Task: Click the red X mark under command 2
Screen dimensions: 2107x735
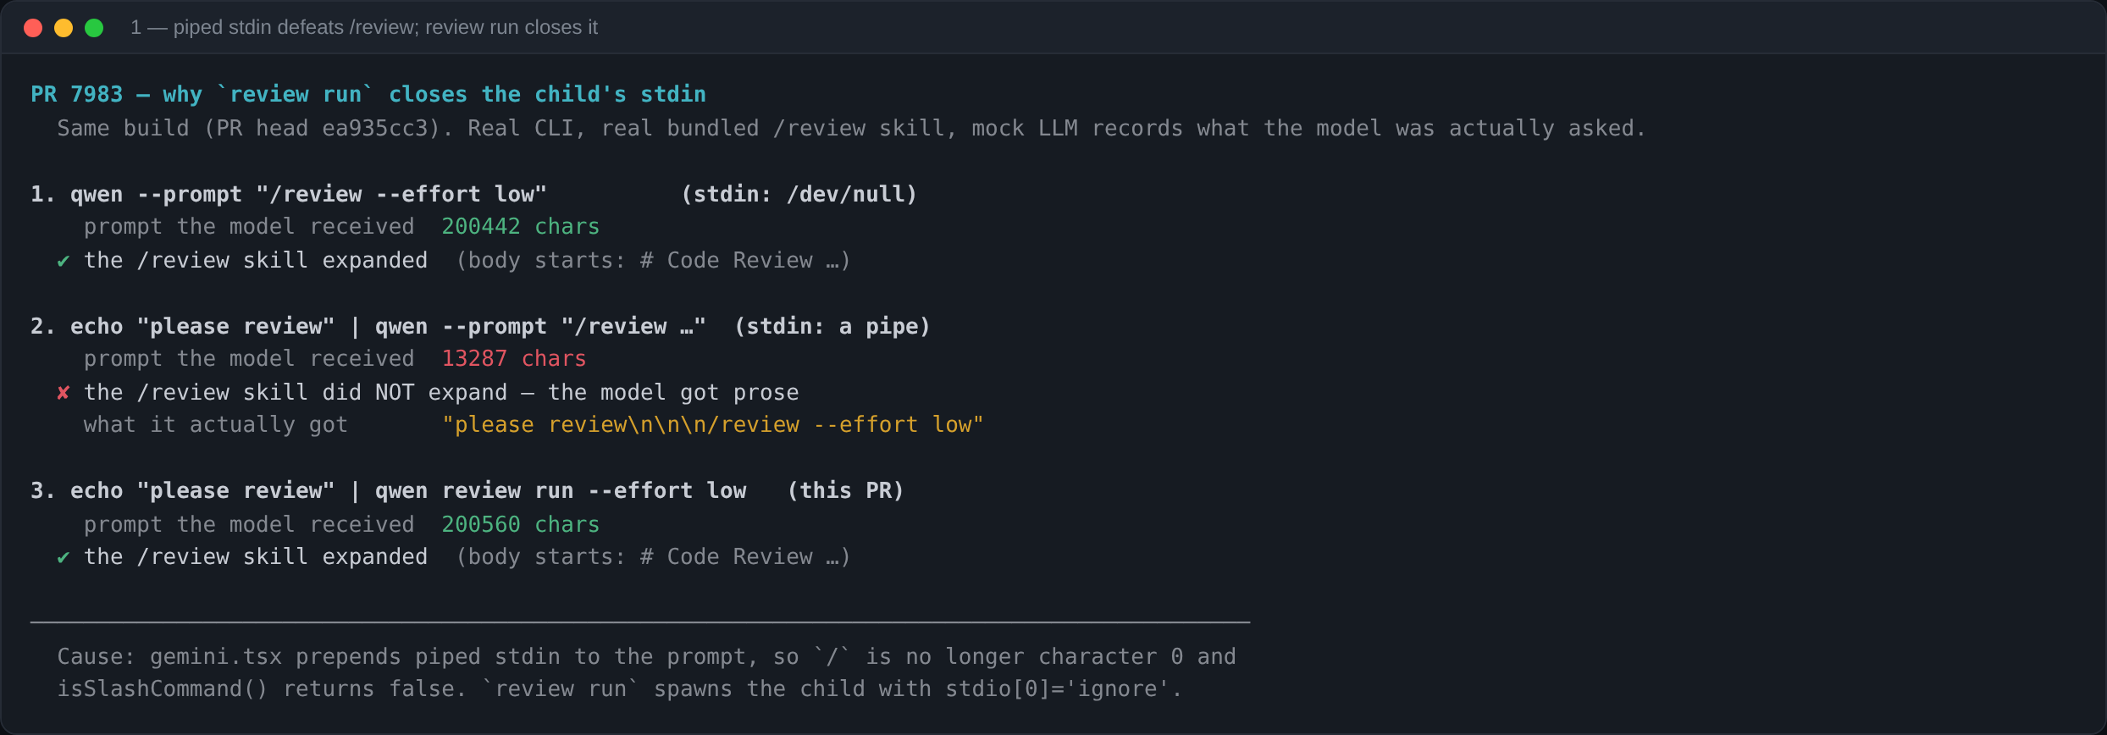Action: 63,393
